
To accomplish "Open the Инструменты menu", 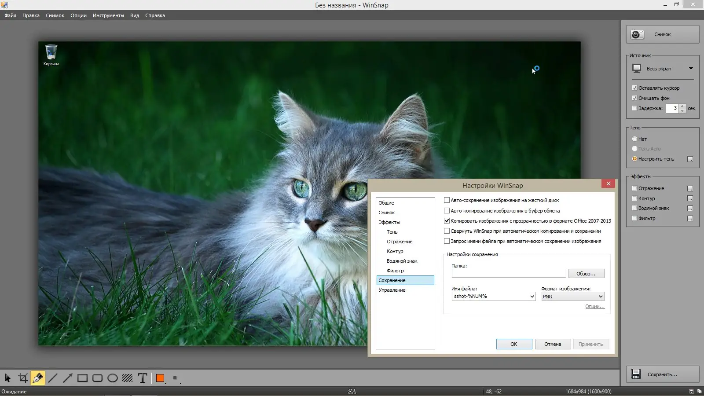I will pyautogui.click(x=108, y=15).
